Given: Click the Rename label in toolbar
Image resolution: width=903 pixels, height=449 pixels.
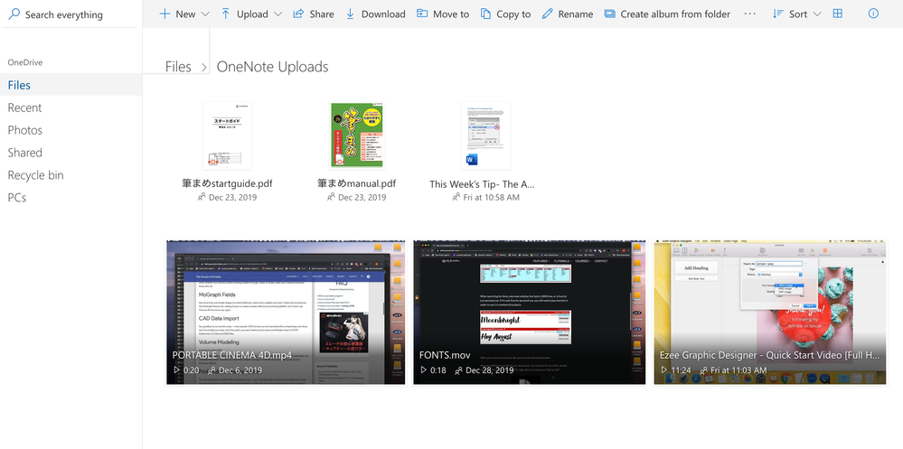Looking at the screenshot, I should pyautogui.click(x=575, y=14).
